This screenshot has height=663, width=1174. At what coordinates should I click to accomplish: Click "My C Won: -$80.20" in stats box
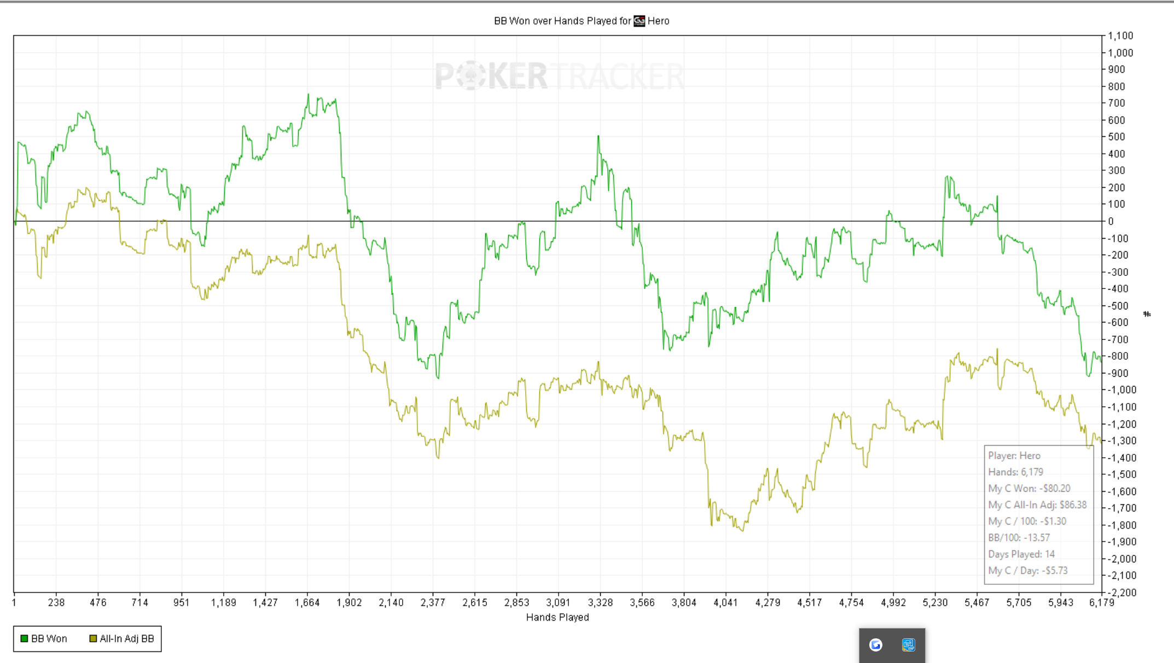coord(1029,488)
